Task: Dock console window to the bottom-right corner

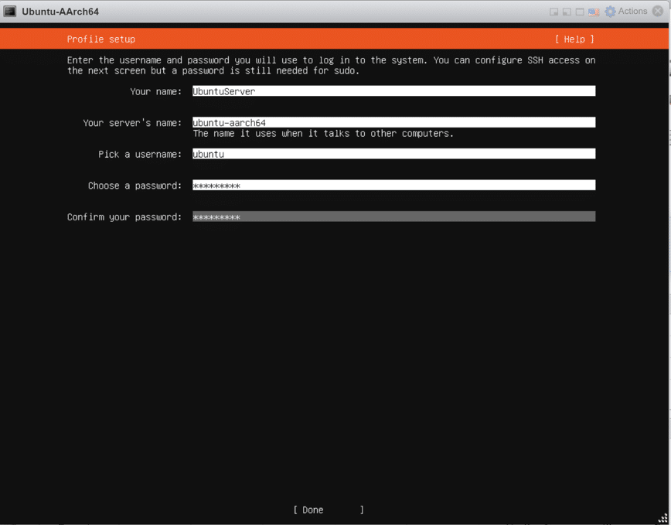Action: click(x=553, y=12)
